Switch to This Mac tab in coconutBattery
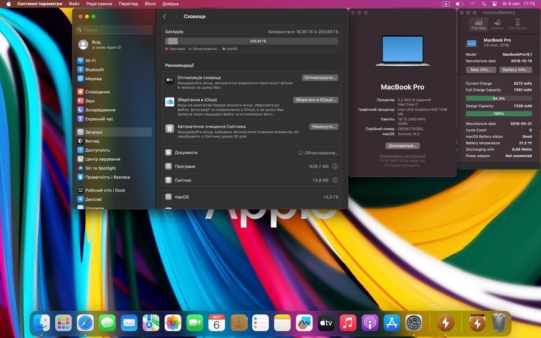 478,24
